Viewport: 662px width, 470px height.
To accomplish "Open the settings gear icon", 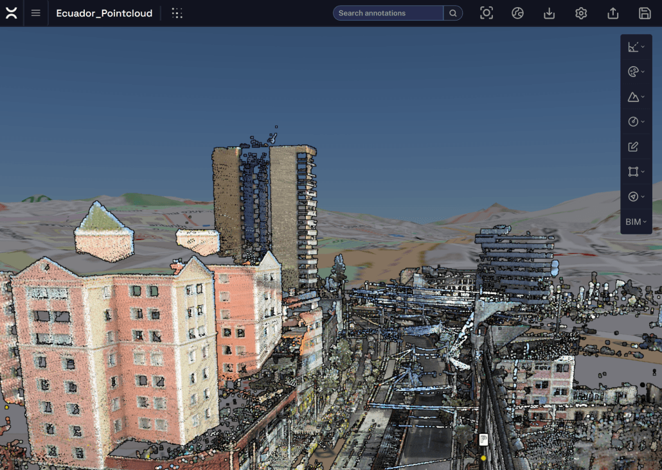I will click(581, 13).
